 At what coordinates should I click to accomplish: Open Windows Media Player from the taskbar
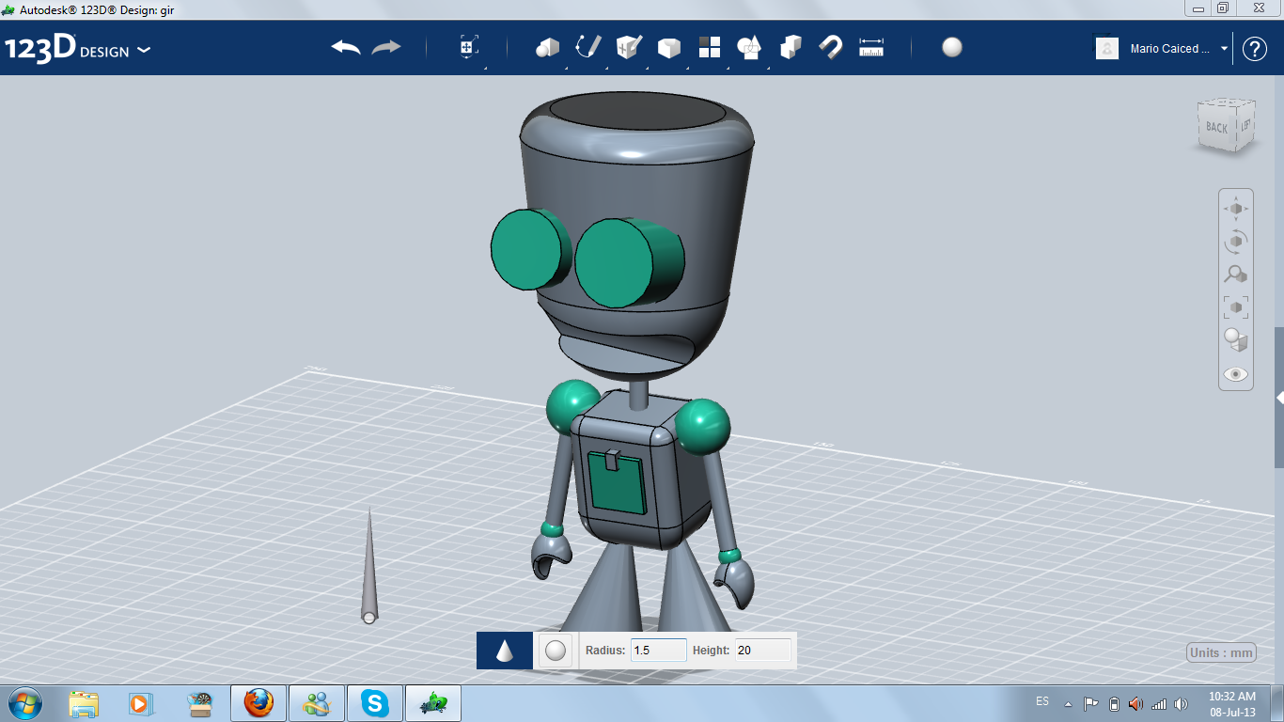(x=139, y=703)
